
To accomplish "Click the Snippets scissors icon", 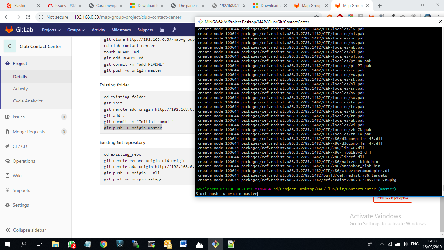I will point(7,190).
